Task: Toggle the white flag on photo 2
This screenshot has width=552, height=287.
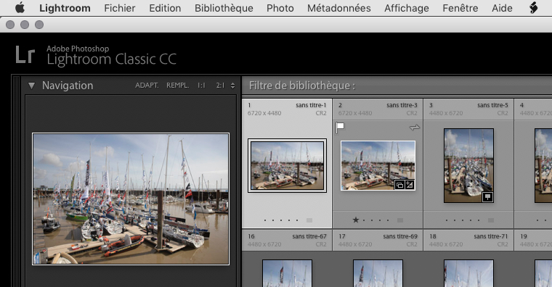Action: click(x=340, y=128)
